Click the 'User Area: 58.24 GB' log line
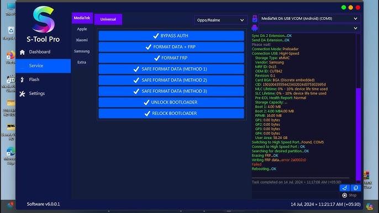The image size is (379, 213). (271, 137)
